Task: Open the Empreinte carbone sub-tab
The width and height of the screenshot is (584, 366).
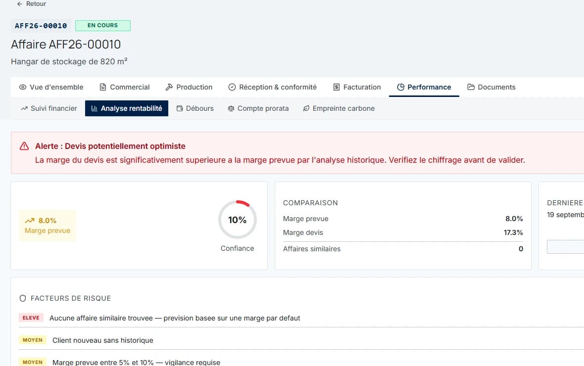Action: [x=339, y=108]
